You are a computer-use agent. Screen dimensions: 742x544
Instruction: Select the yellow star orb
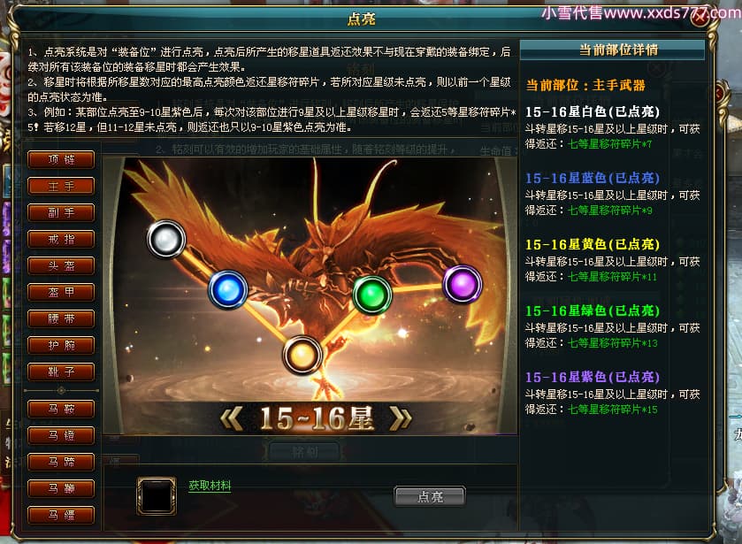[x=302, y=355]
